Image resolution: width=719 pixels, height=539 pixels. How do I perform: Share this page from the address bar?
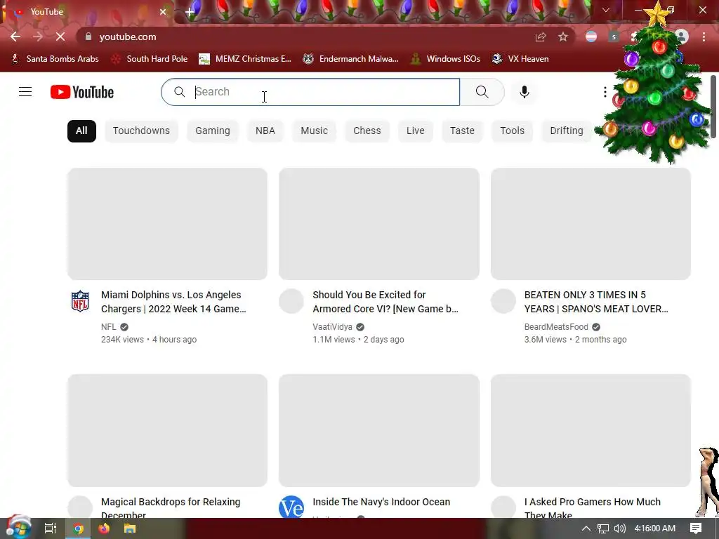coord(541,36)
